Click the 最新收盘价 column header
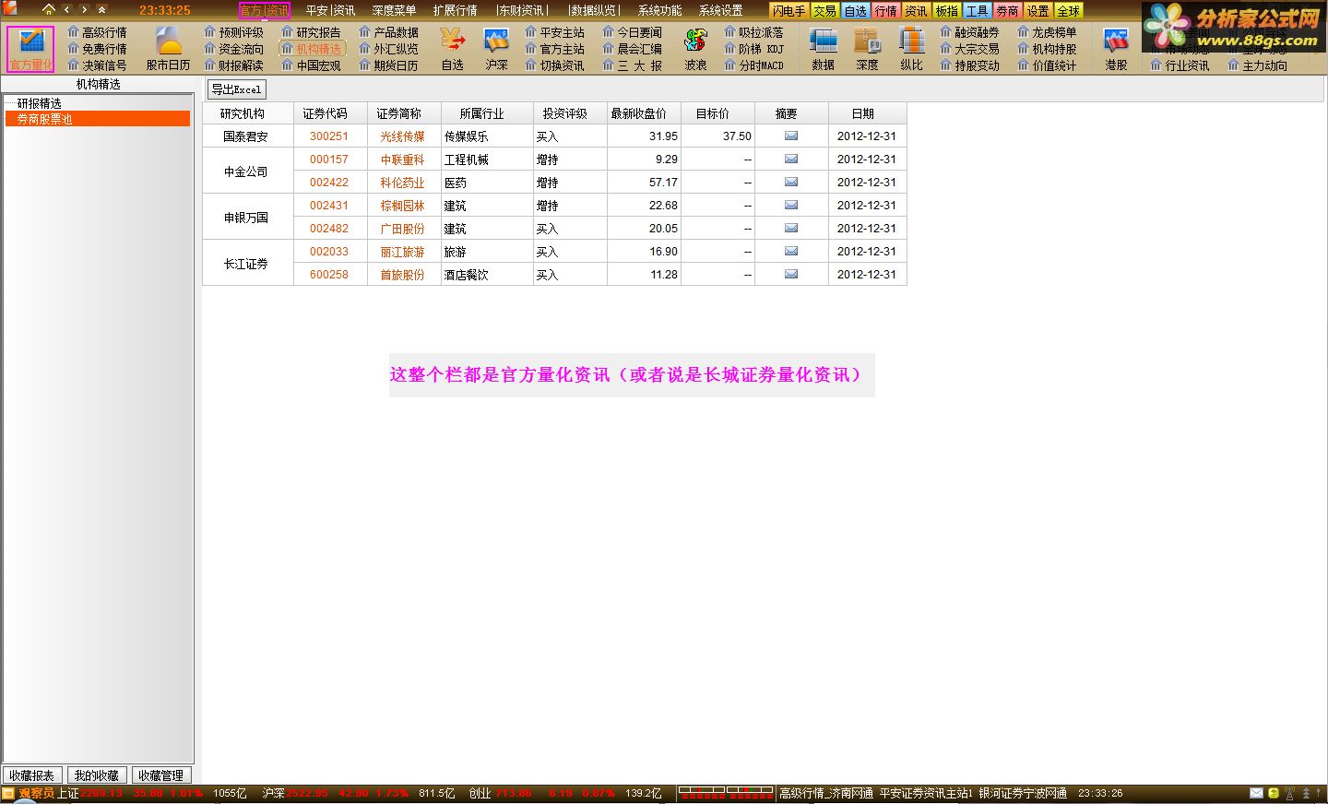The image size is (1328, 804). click(644, 113)
